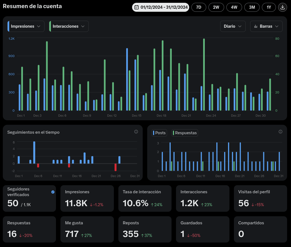Open the Tasa de interacción card

[145, 198]
